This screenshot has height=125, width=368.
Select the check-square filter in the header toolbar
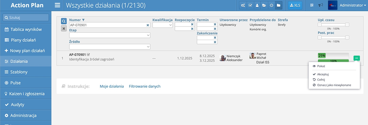click(250, 5)
